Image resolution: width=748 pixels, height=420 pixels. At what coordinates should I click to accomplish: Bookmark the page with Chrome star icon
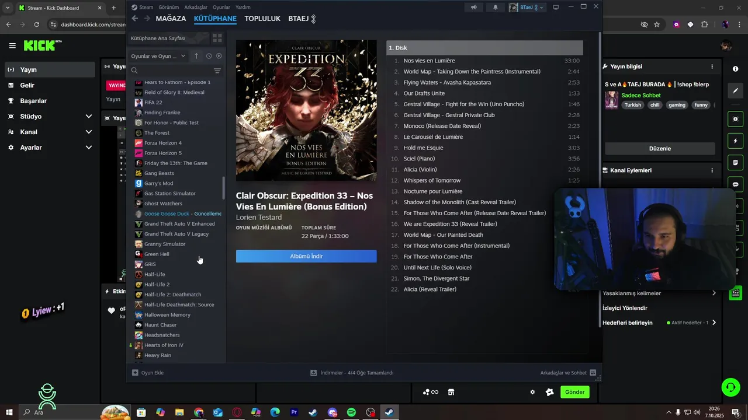pos(657,24)
